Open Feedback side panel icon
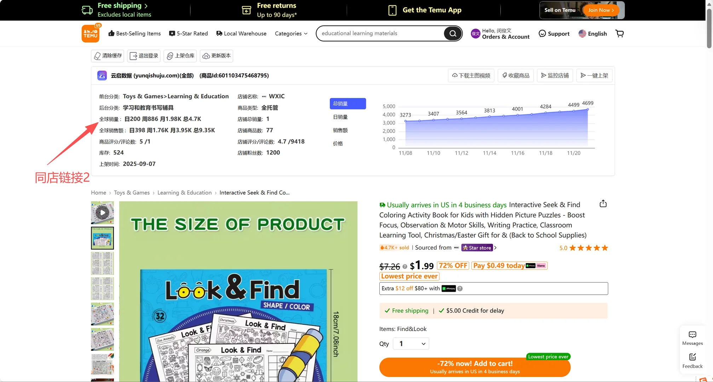The image size is (713, 382). tap(692, 361)
